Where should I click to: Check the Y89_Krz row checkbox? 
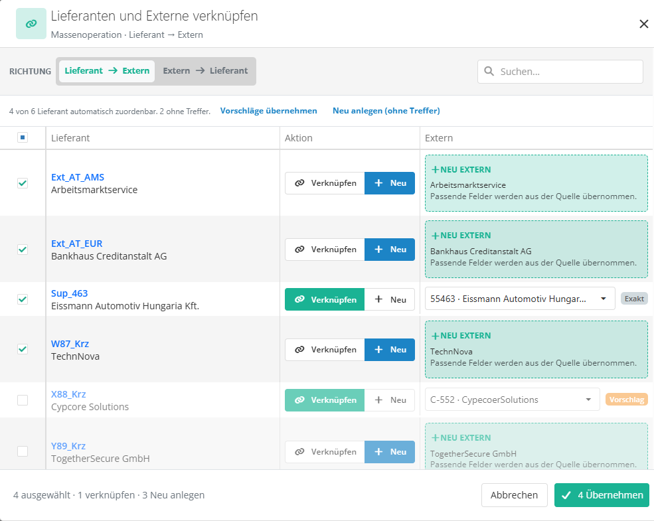[23, 451]
